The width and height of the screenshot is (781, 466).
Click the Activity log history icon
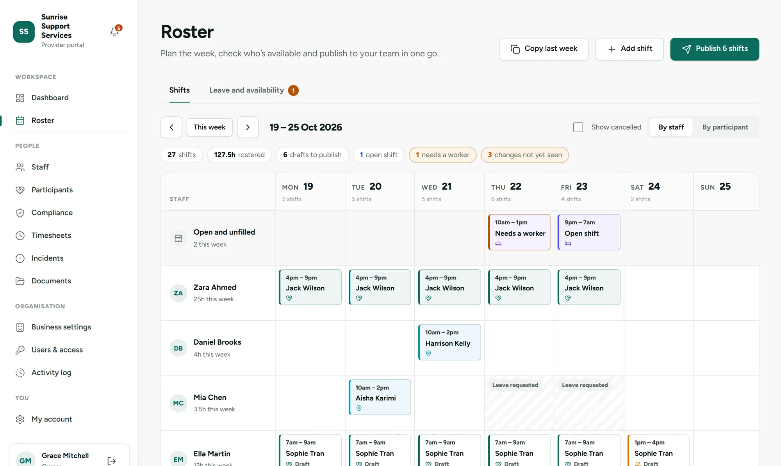pyautogui.click(x=20, y=373)
